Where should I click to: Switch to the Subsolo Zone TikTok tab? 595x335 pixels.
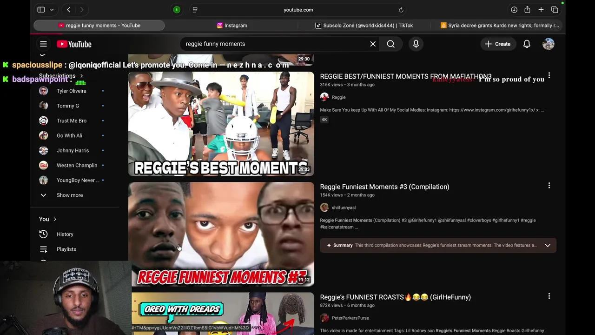[364, 26]
